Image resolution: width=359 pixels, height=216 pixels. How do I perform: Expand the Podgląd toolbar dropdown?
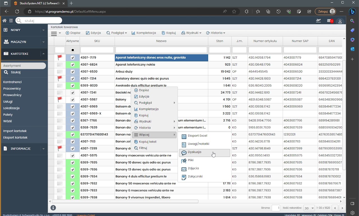click(x=117, y=33)
